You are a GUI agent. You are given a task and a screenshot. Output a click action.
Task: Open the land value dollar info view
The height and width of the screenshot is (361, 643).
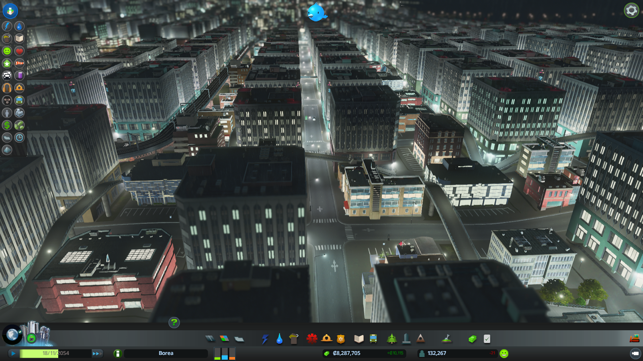(7, 125)
